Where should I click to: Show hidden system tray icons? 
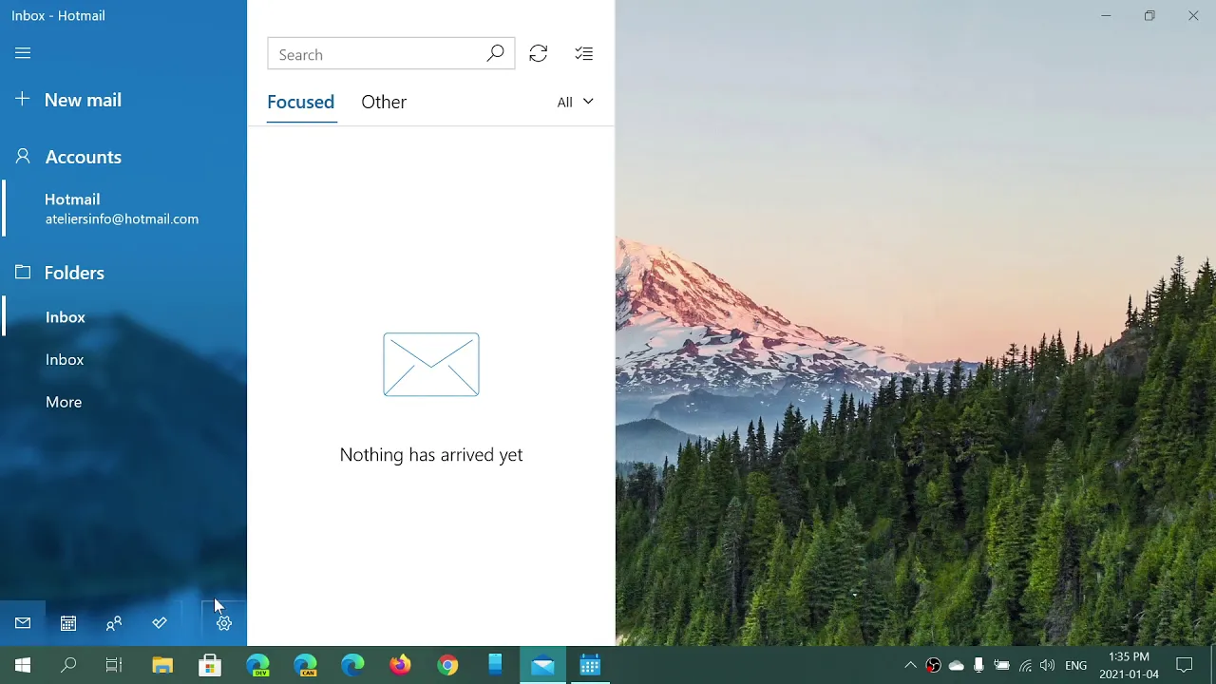tap(910, 666)
